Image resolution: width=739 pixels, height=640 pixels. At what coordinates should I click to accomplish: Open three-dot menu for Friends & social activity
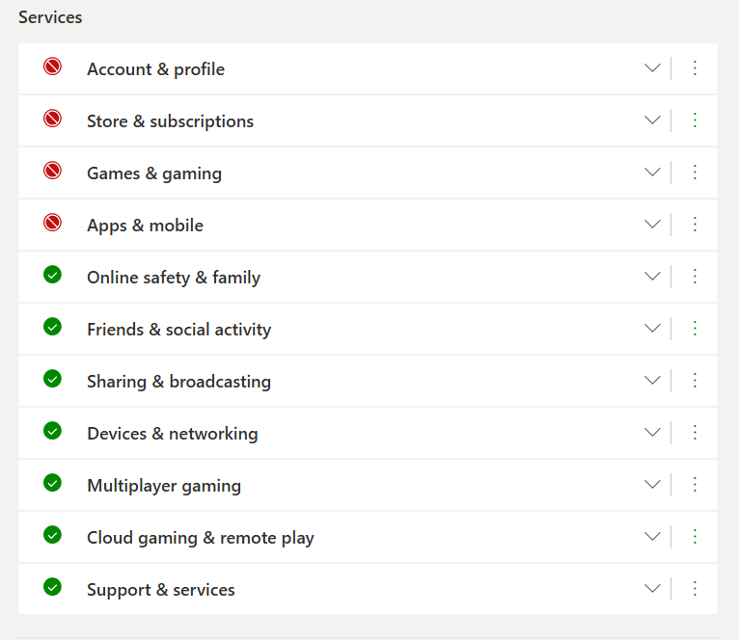(x=695, y=329)
